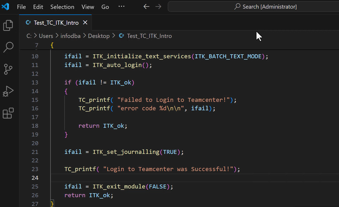Open the Extensions view
339x207 pixels.
coord(8,113)
